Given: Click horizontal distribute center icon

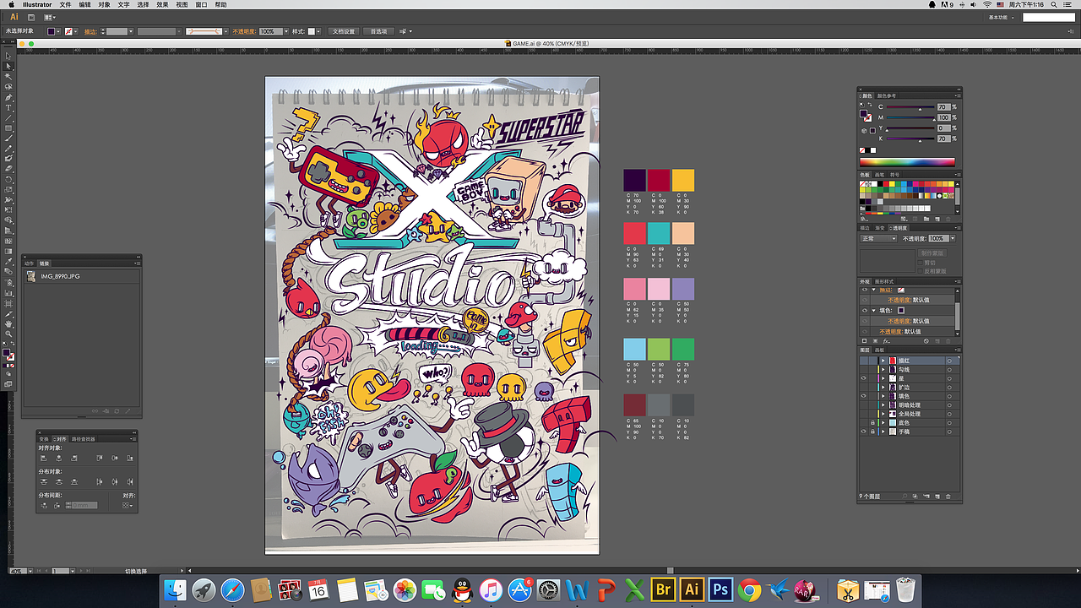Looking at the screenshot, I should point(114,481).
